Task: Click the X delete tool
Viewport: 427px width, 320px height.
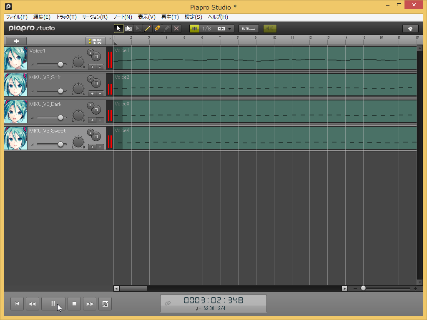Action: pyautogui.click(x=176, y=29)
